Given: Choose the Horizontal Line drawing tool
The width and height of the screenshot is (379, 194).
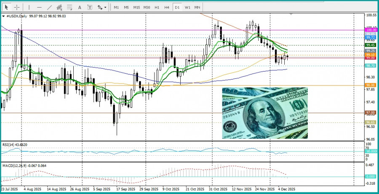Looking at the screenshot, I should (x=40, y=8).
